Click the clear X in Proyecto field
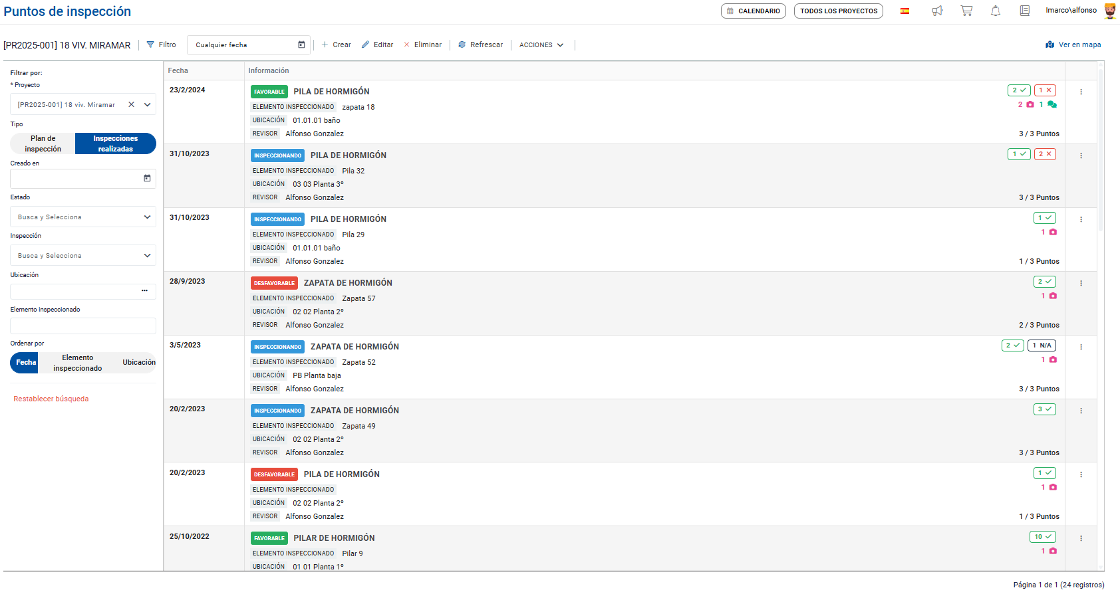This screenshot has height=592, width=1120. coord(131,104)
